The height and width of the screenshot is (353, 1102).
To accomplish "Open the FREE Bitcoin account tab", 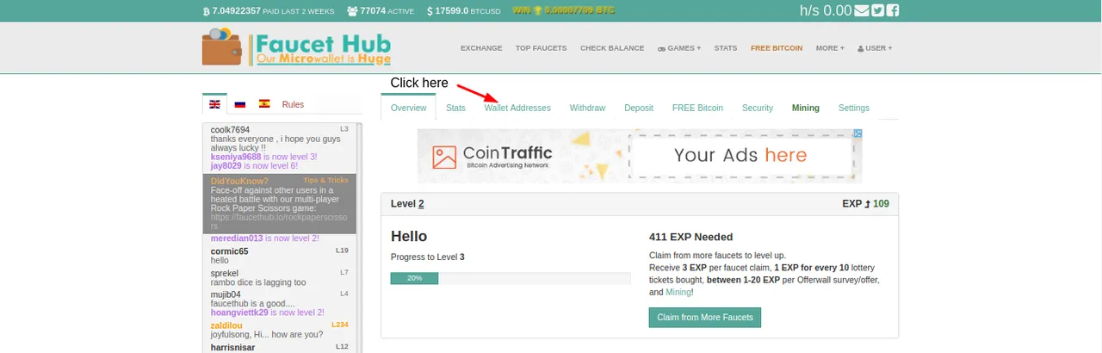I will [697, 108].
